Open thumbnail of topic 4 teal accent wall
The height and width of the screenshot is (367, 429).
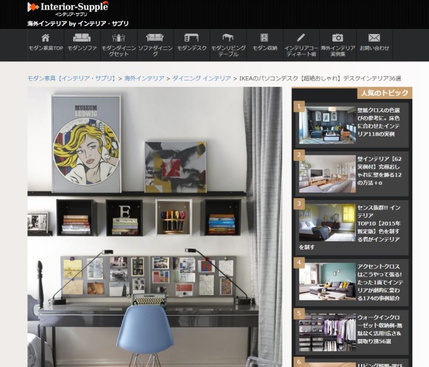click(x=327, y=282)
